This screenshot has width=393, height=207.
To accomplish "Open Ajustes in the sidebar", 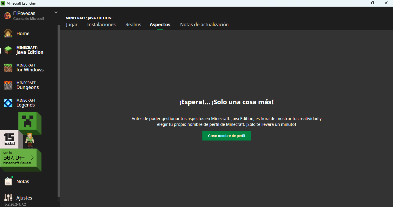I will [24, 198].
